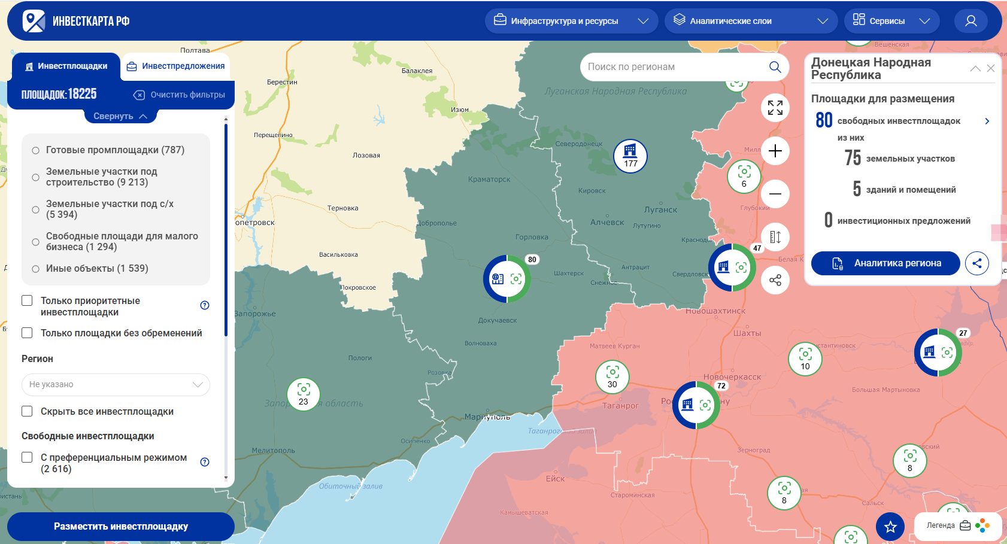
Task: Switch to Инвестплощадки tab
Action: 66,66
